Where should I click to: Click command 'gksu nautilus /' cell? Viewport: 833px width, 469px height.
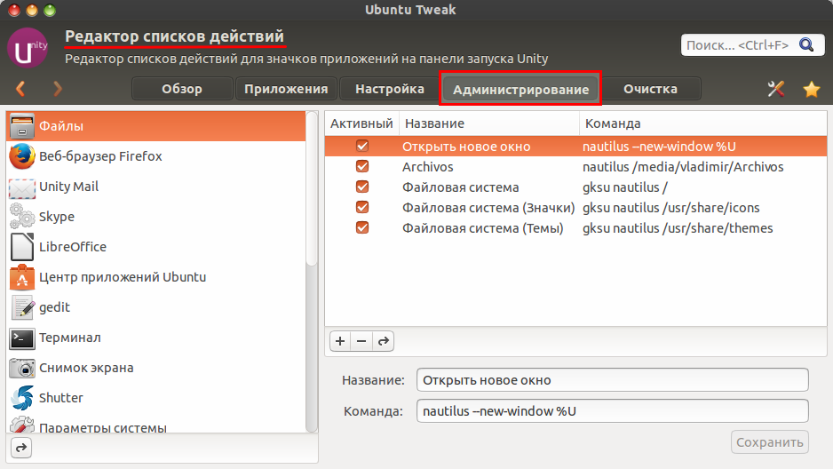(625, 187)
